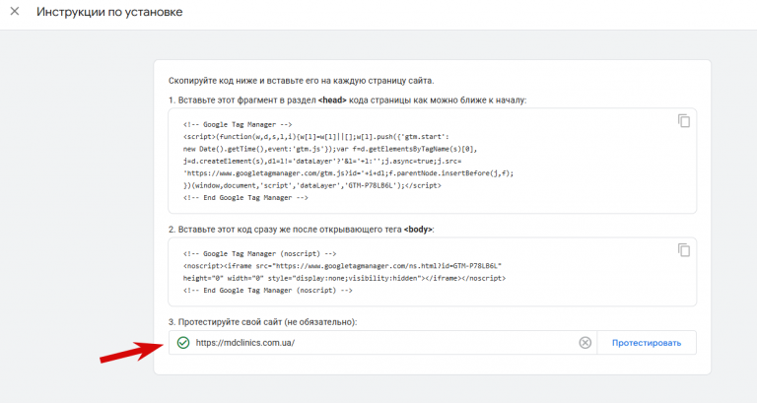Image resolution: width=757 pixels, height=403 pixels.
Task: Click the gtm.js?id= URL code line
Action: pyautogui.click(x=348, y=173)
